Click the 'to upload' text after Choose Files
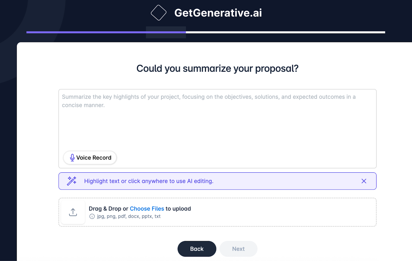 pos(178,209)
